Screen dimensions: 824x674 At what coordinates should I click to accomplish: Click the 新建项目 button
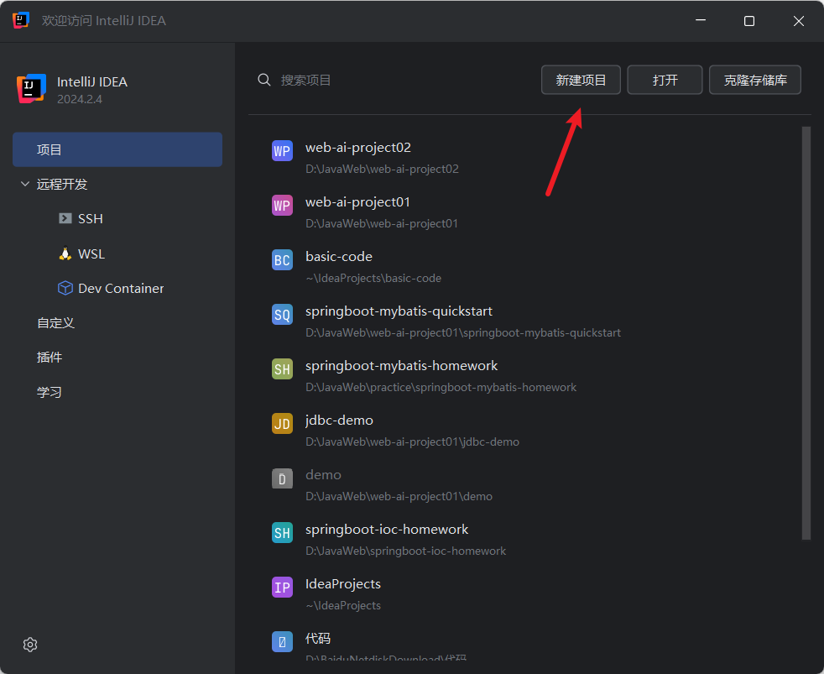pyautogui.click(x=581, y=80)
